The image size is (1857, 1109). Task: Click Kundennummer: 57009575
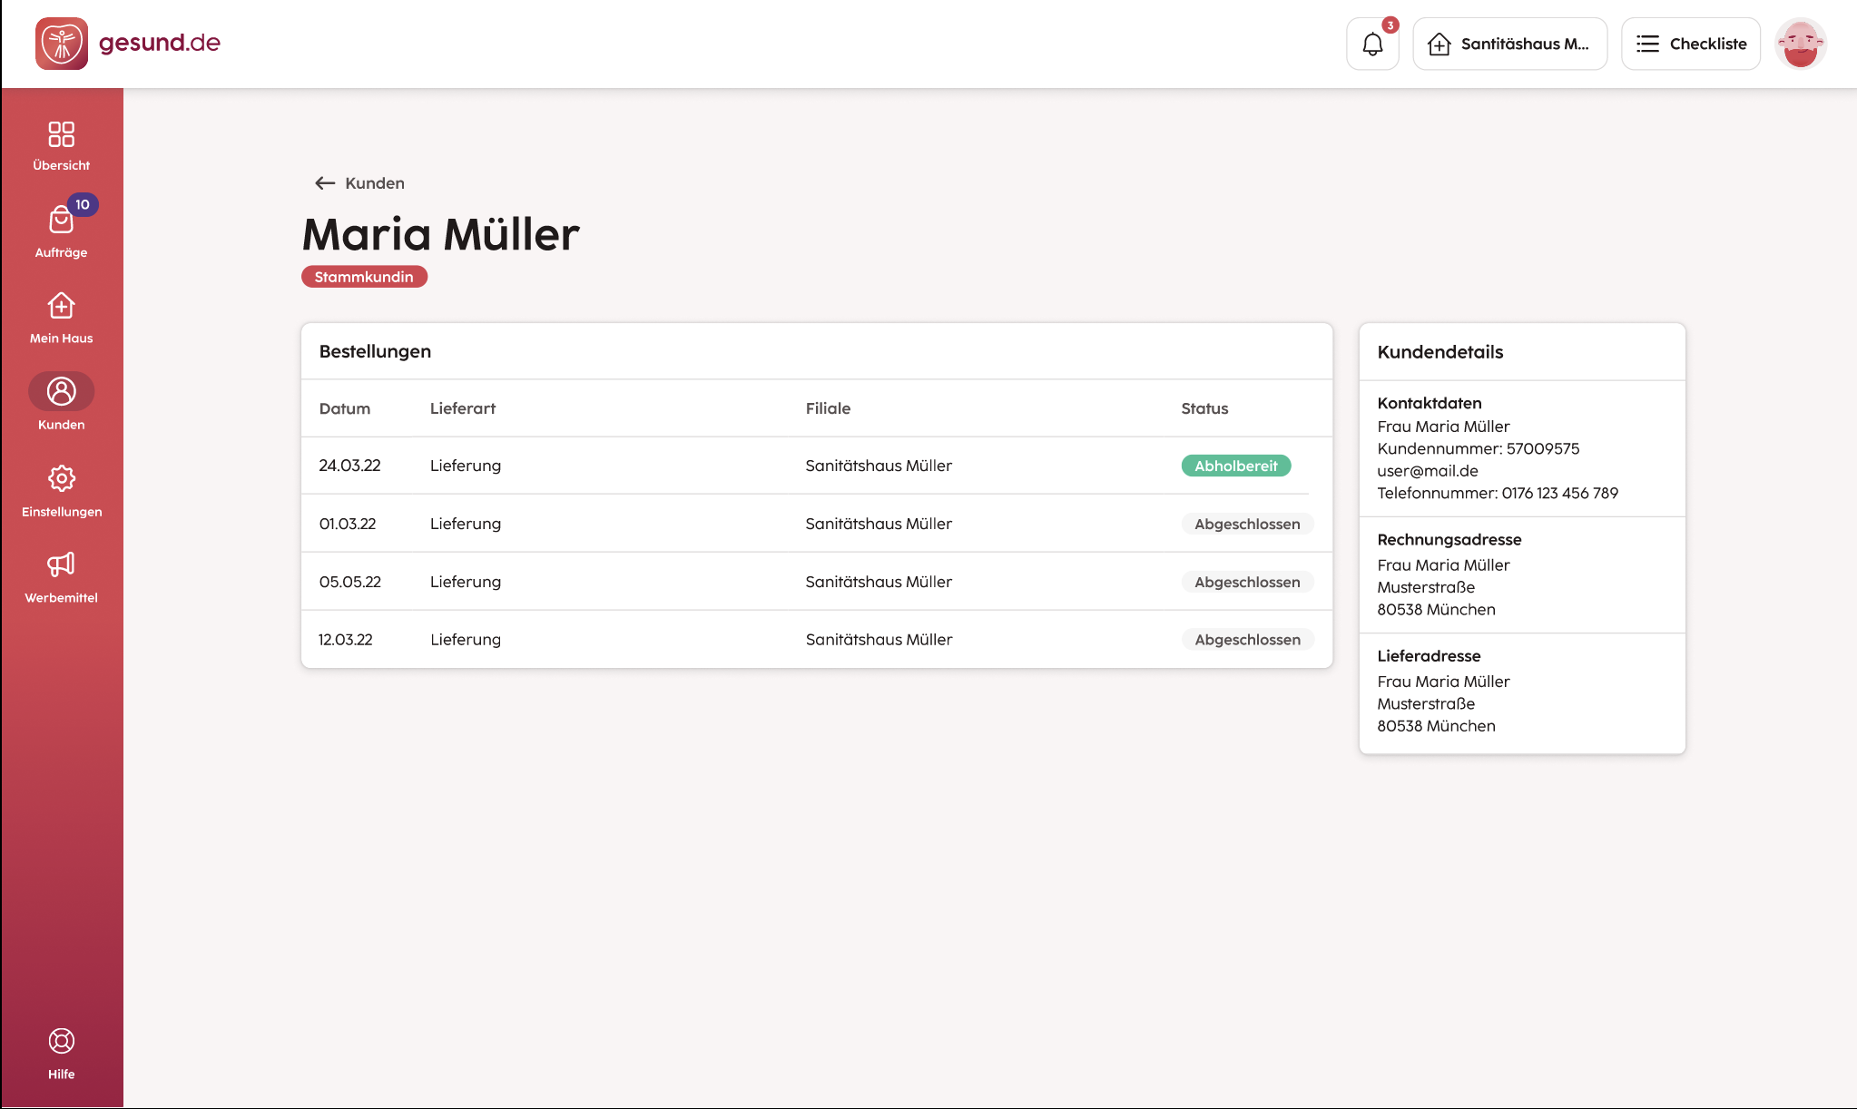pos(1479,448)
